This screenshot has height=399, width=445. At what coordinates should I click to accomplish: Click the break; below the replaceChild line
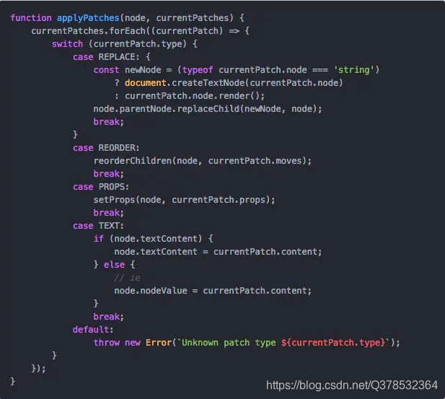point(109,122)
